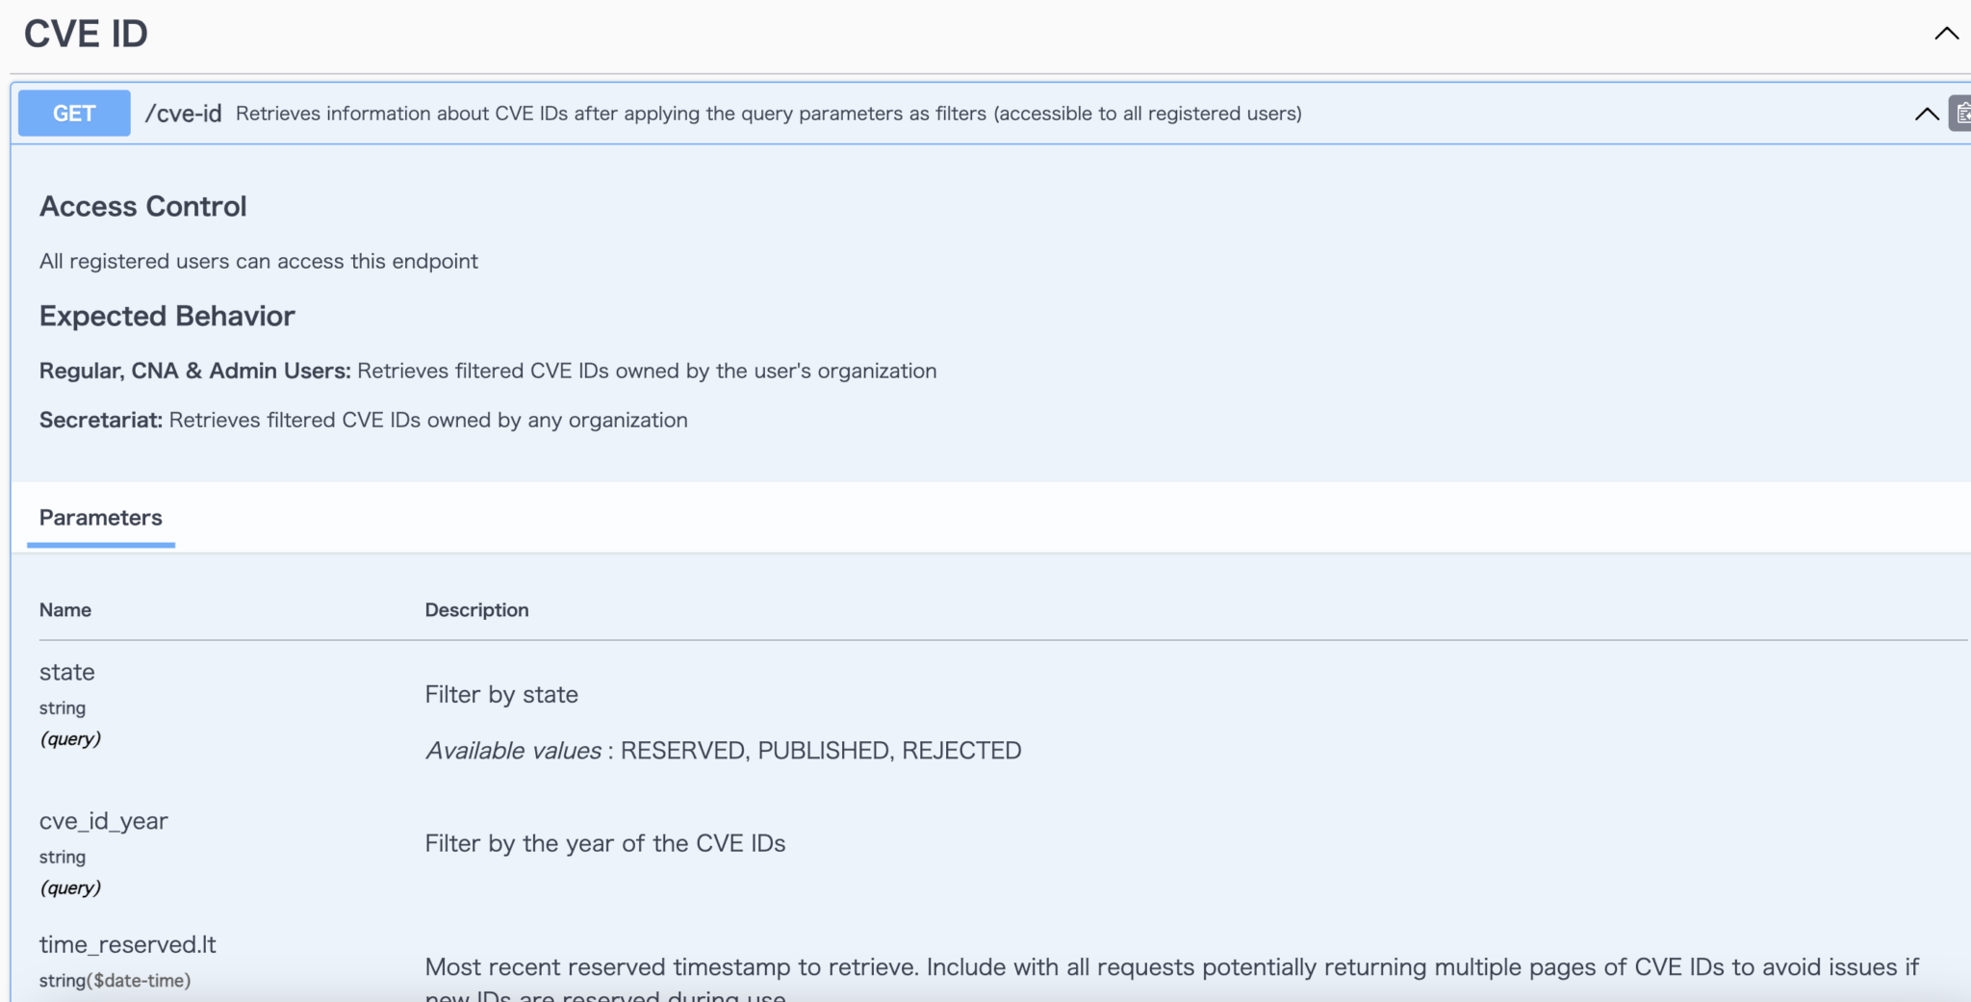Click the cve_id_year parameter name
Viewport: 1971px width, 1002px height.
point(104,821)
